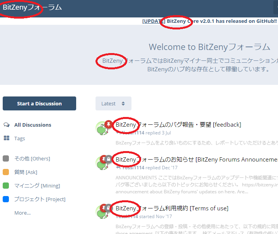Open the feedback discussion バグ報告・要望
The image size is (278, 234).
(178, 124)
